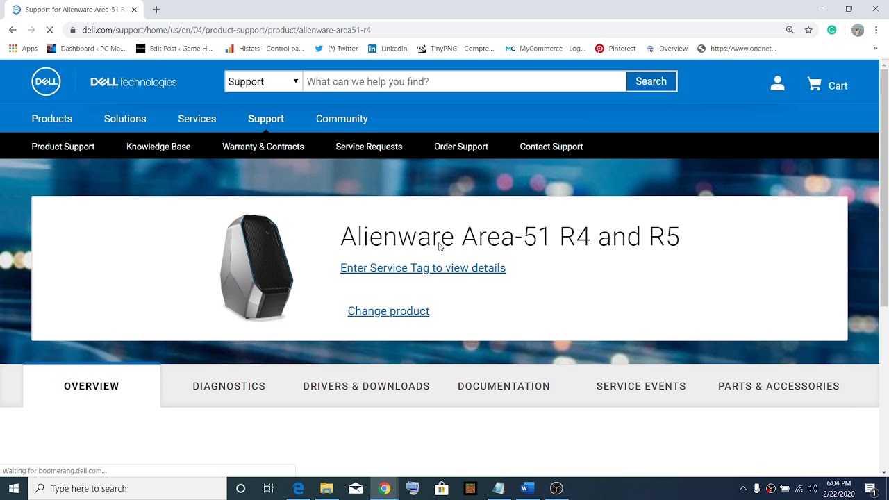This screenshot has width=889, height=500.
Task: Open the Histats Control panel bookmark
Action: pyautogui.click(x=265, y=49)
